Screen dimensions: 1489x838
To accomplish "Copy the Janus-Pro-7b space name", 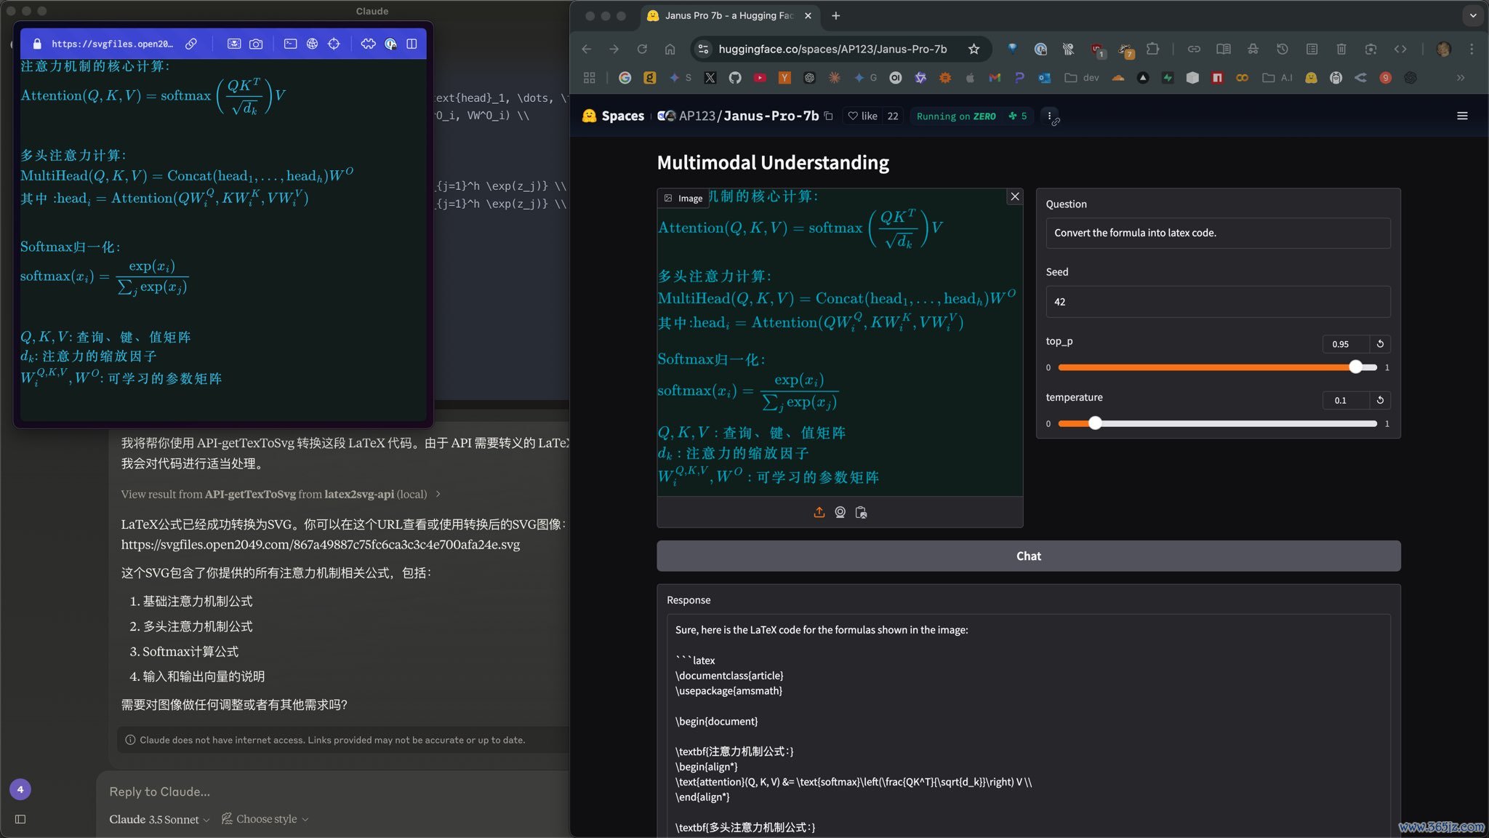I will (x=828, y=116).
